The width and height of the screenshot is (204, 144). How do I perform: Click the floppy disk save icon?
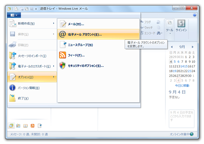coord(12,34)
